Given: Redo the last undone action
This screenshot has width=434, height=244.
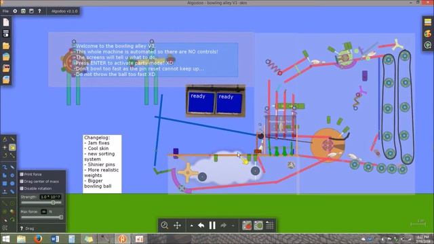Looking at the screenshot, I should (x=223, y=226).
